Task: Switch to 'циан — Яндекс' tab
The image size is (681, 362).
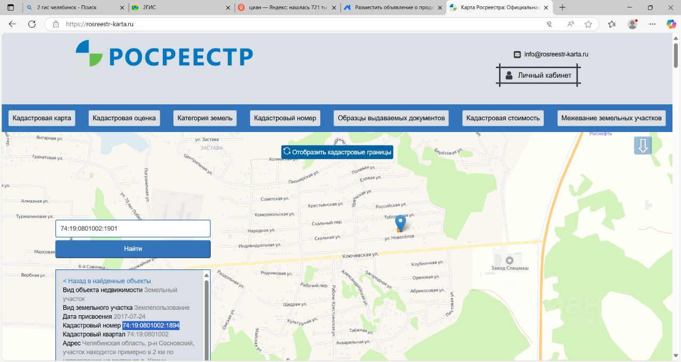Action: (287, 7)
